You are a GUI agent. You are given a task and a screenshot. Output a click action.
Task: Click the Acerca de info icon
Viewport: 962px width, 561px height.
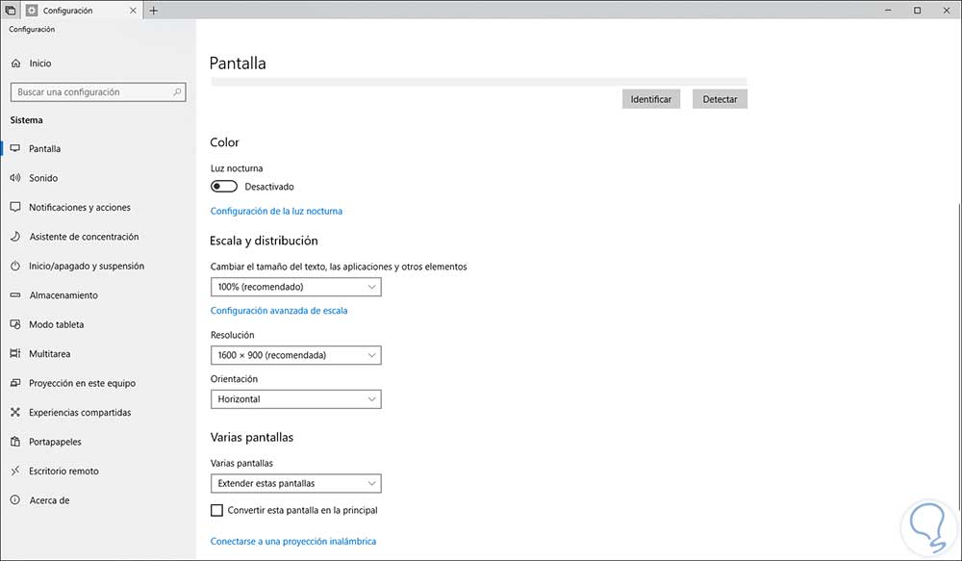click(15, 501)
